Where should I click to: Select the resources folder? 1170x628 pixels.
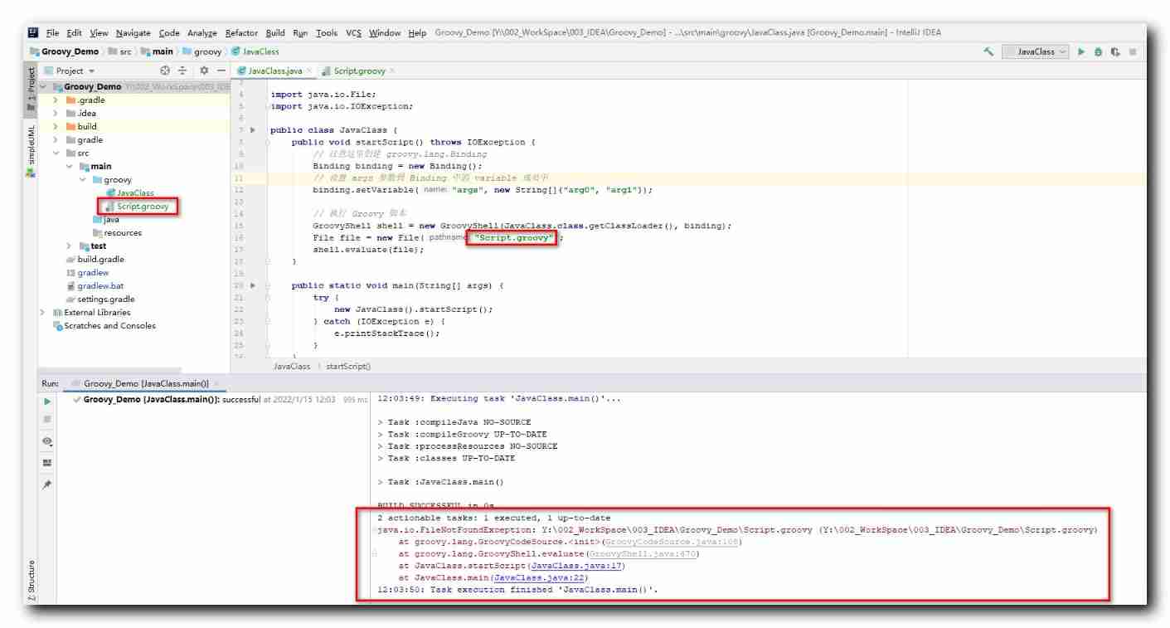click(117, 232)
